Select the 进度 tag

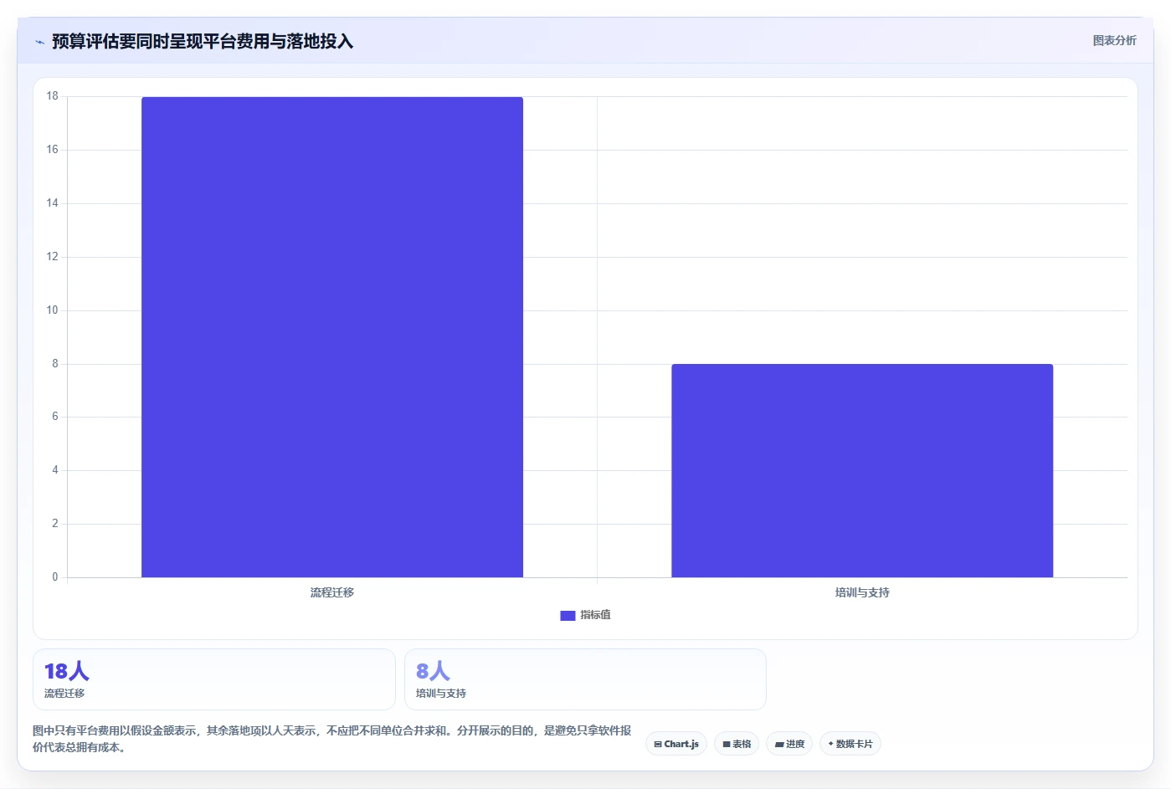tap(789, 744)
